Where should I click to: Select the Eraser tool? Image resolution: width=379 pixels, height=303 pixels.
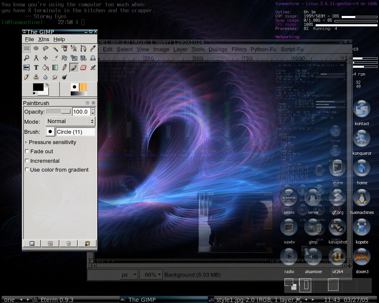click(83, 67)
